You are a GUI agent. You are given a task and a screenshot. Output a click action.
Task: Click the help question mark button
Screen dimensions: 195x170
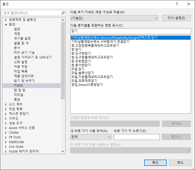click(x=177, y=4)
